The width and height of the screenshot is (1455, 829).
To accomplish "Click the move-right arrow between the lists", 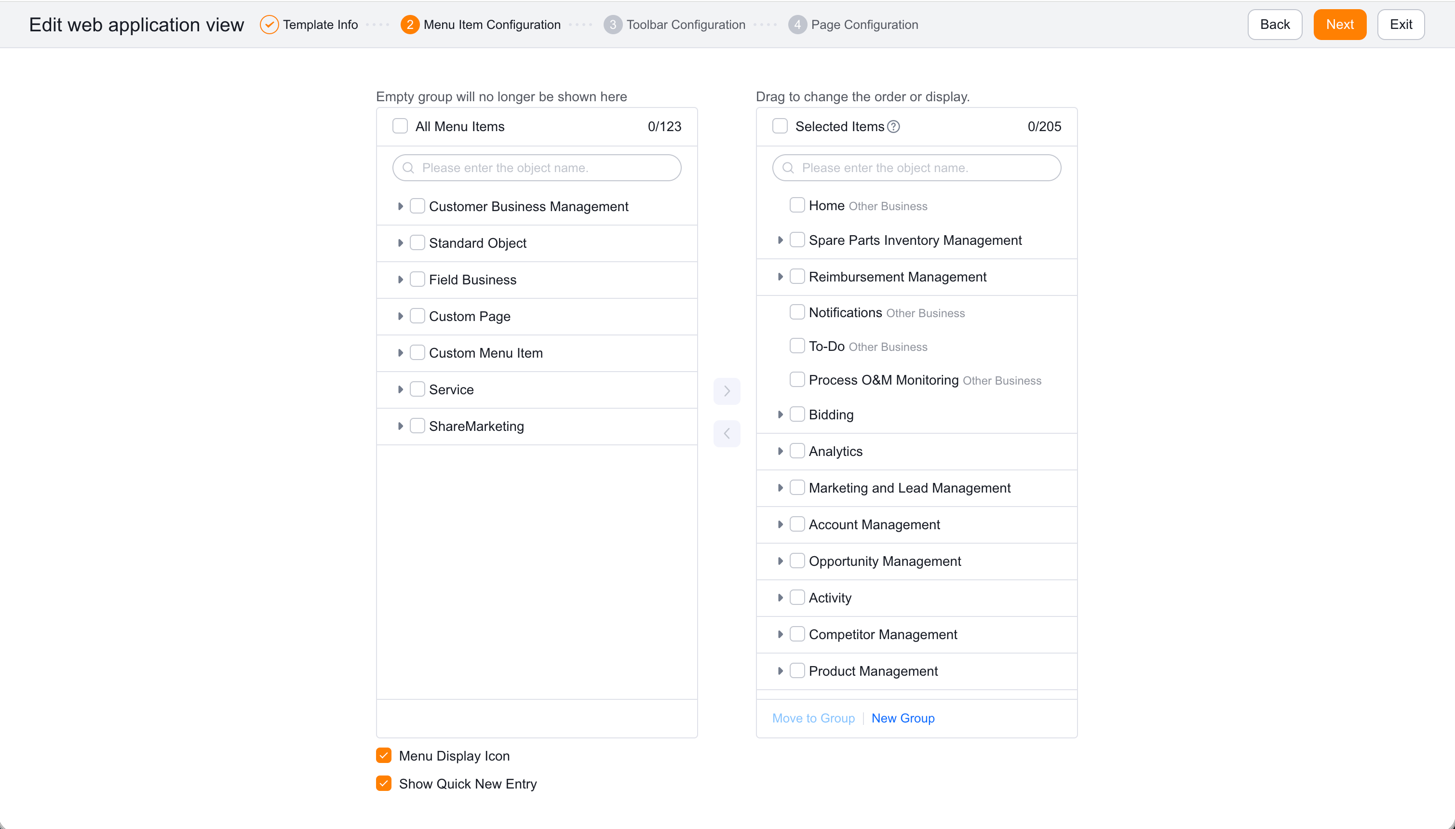I will tap(727, 390).
